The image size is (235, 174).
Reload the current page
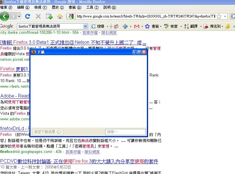pos(28,16)
